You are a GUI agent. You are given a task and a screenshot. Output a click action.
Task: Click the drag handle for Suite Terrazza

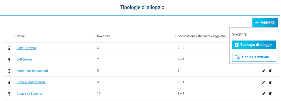[8, 48]
